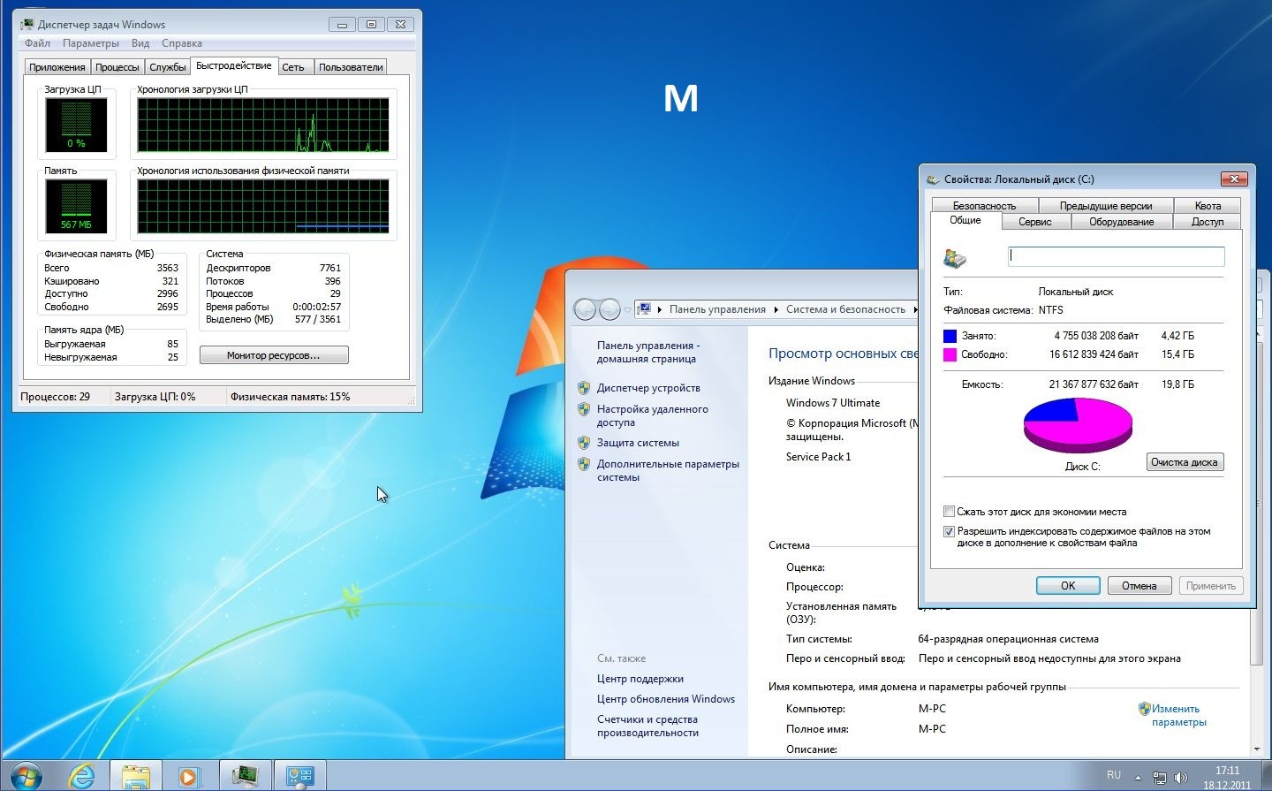Viewport: 1272px width, 791px height.
Task: Click shield icon beside Защита системы
Action: tap(583, 443)
